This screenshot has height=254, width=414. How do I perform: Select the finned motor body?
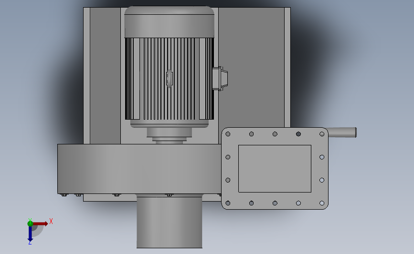(169, 79)
